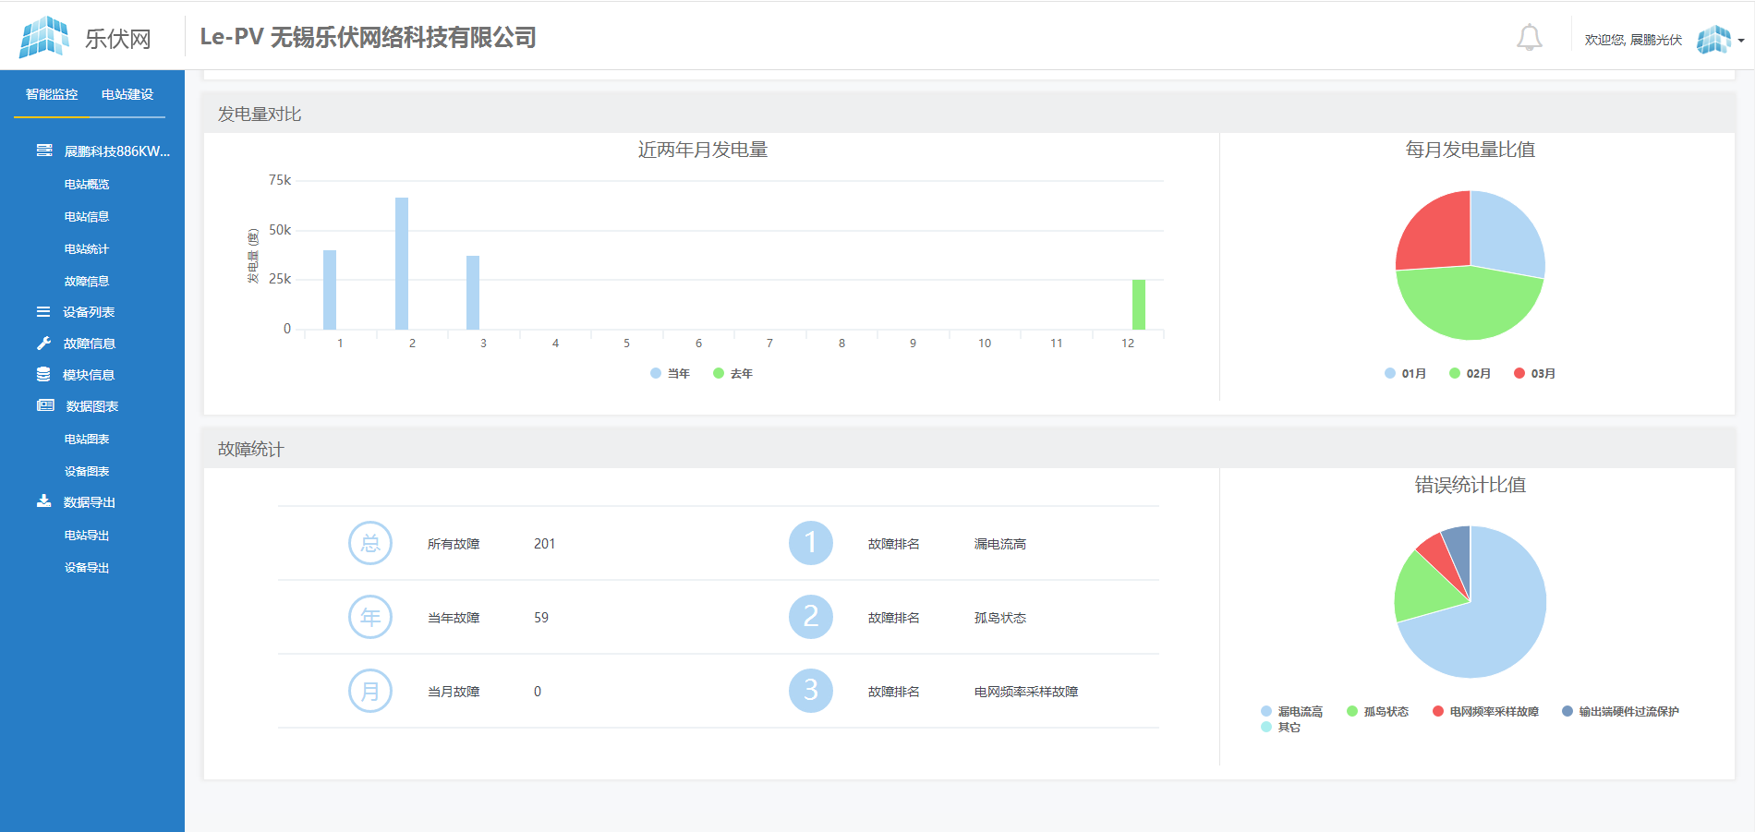Click the notification bell icon

click(1529, 38)
